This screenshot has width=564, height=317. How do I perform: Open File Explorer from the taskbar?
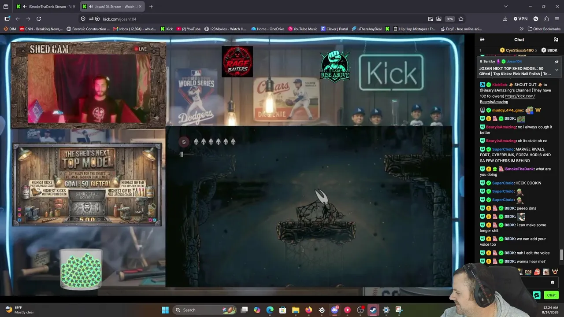coord(296,310)
